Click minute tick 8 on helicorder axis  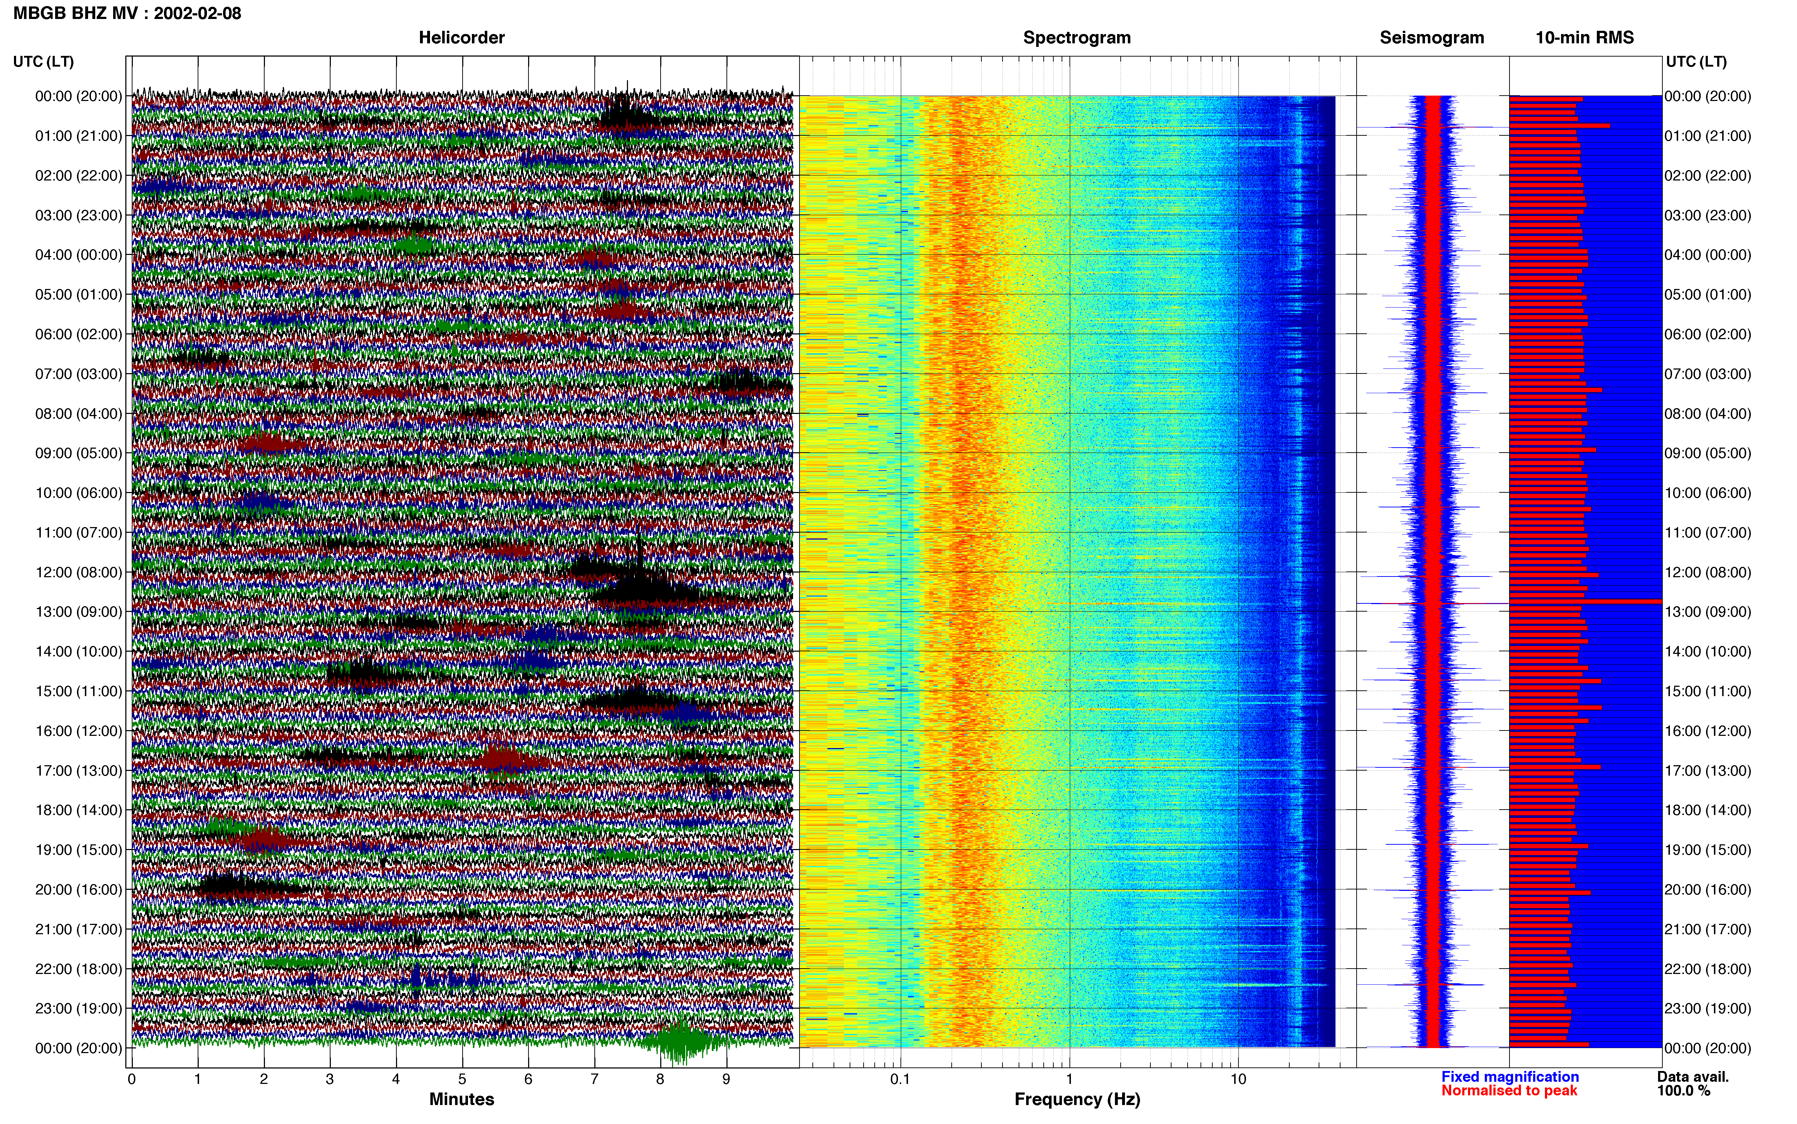[661, 1079]
